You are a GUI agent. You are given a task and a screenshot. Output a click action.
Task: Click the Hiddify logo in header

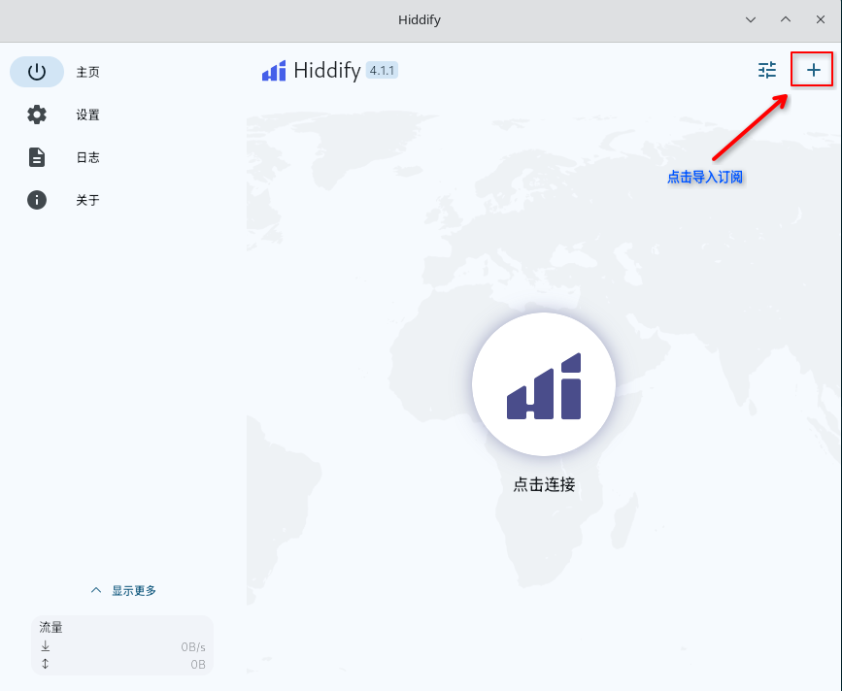[x=274, y=71]
